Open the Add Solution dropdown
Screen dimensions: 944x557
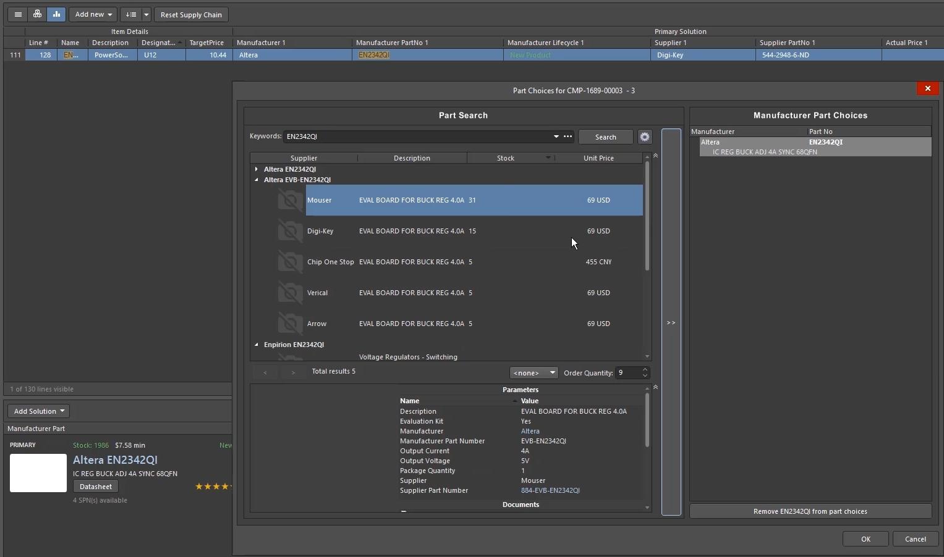point(39,411)
